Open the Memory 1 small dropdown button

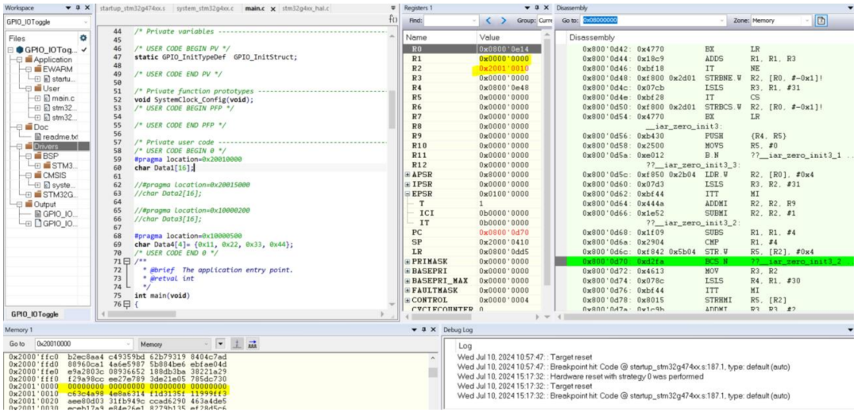(x=221, y=345)
